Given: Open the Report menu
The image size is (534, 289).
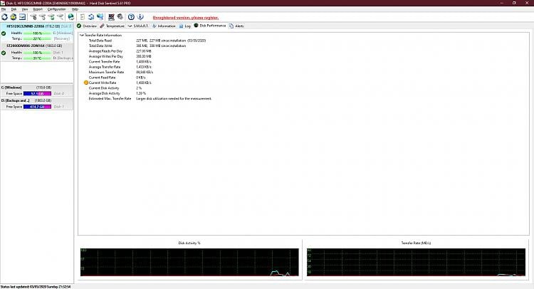Looking at the screenshot, I should (x=38, y=9).
